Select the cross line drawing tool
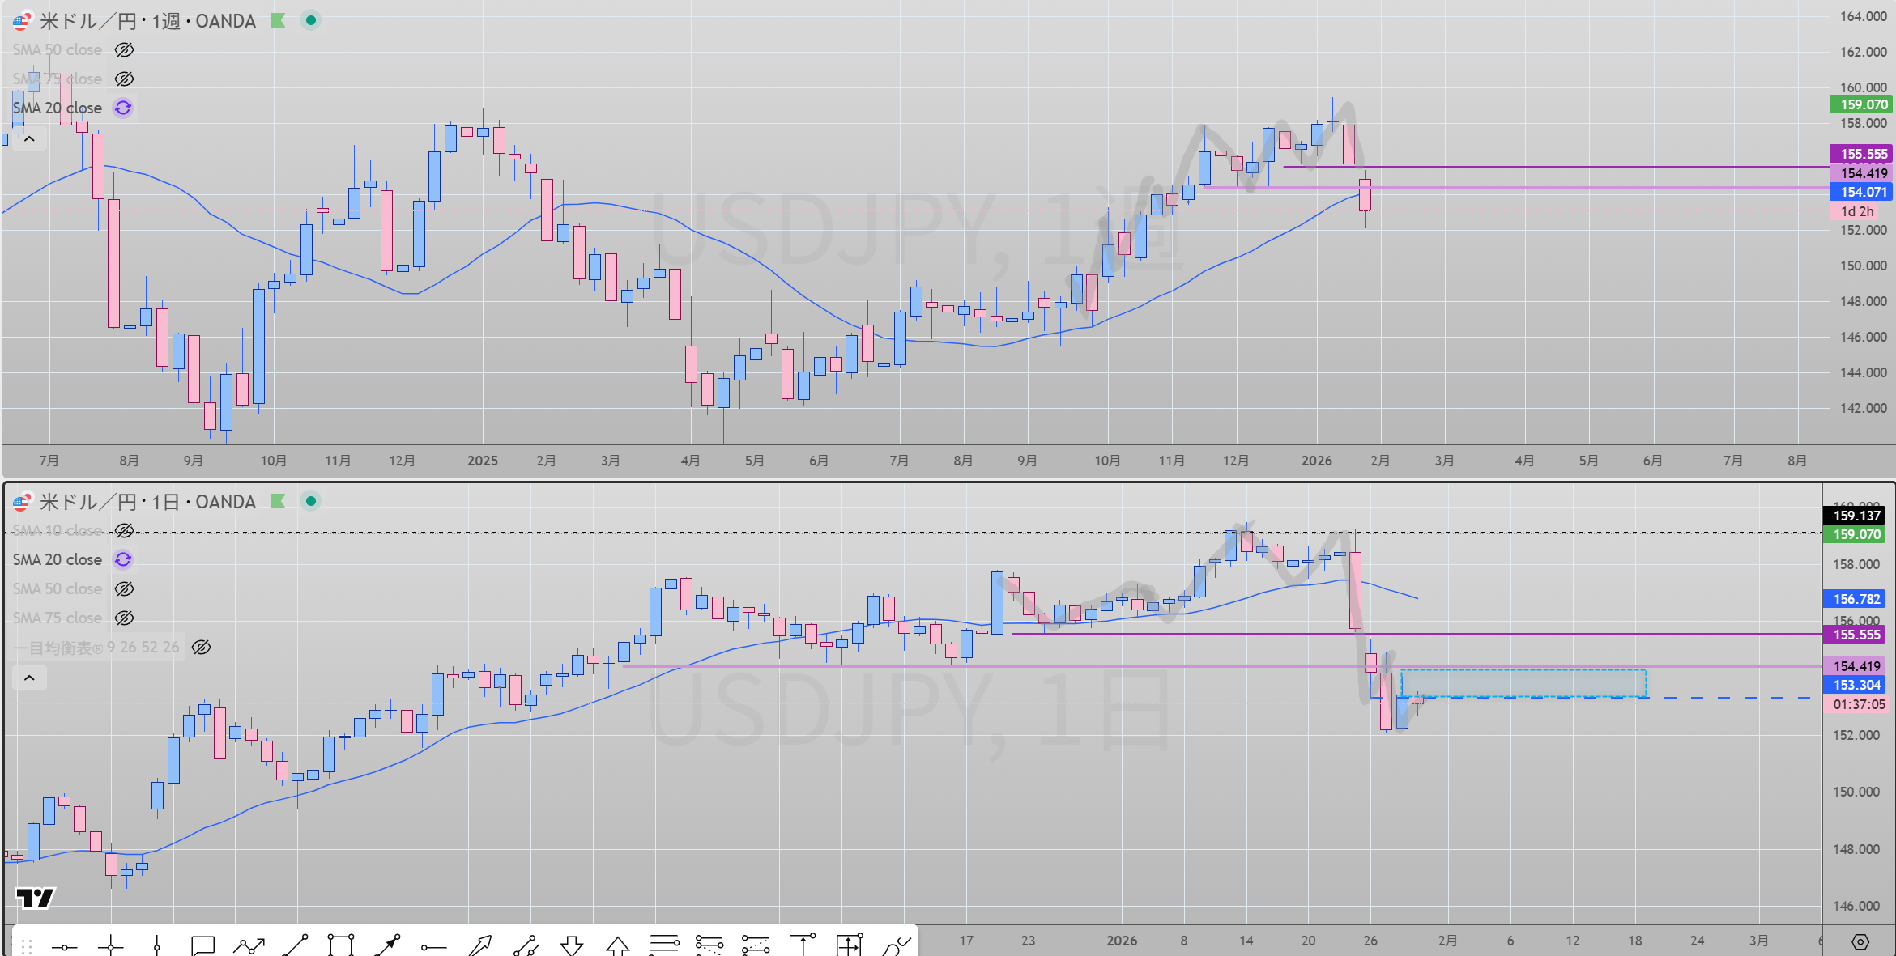This screenshot has height=956, width=1896. click(x=110, y=945)
